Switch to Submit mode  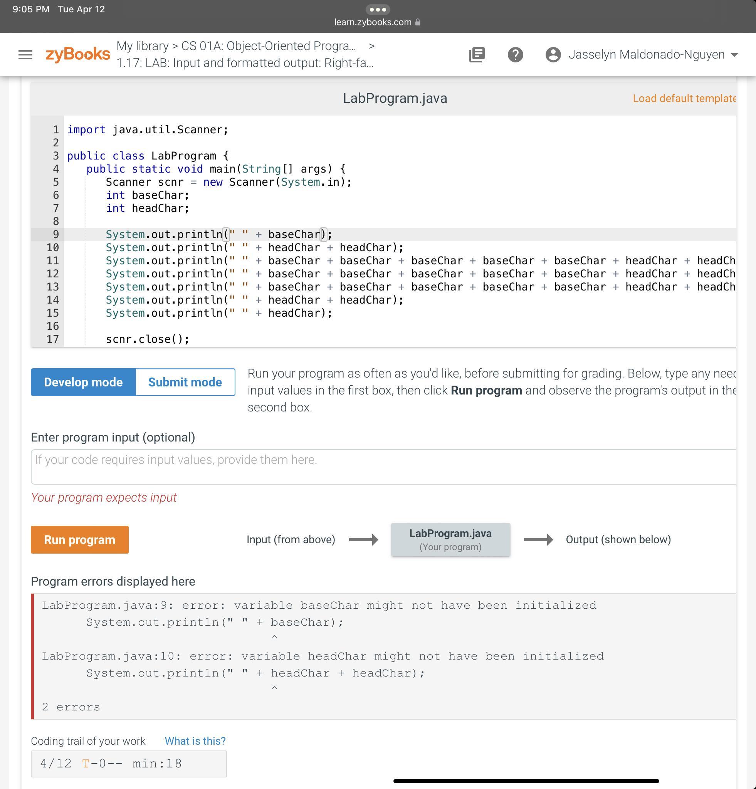(185, 382)
